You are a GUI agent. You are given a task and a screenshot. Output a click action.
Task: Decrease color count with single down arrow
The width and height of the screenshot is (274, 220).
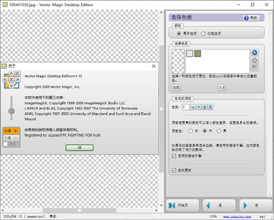[193, 107]
